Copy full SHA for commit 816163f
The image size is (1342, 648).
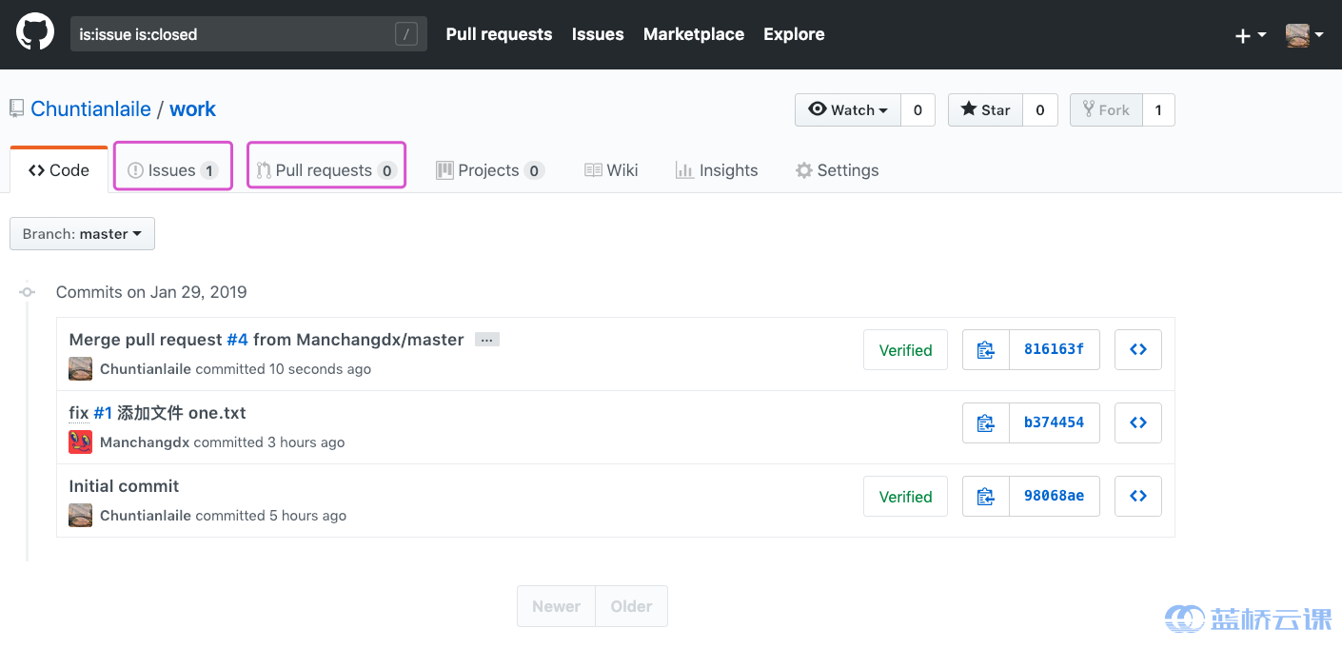986,349
